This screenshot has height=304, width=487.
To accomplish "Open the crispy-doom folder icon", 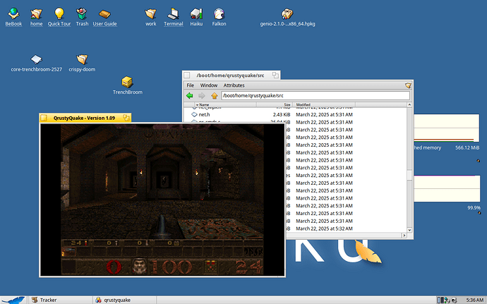I will [x=82, y=59].
